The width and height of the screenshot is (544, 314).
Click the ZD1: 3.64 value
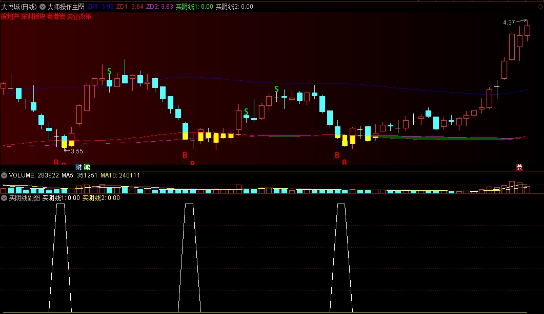[x=130, y=7]
